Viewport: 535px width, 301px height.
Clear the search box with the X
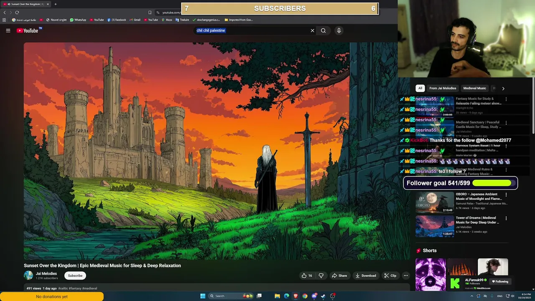coord(312,31)
